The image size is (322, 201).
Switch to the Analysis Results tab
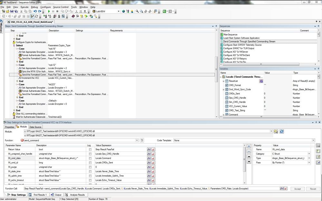(x=75, y=195)
